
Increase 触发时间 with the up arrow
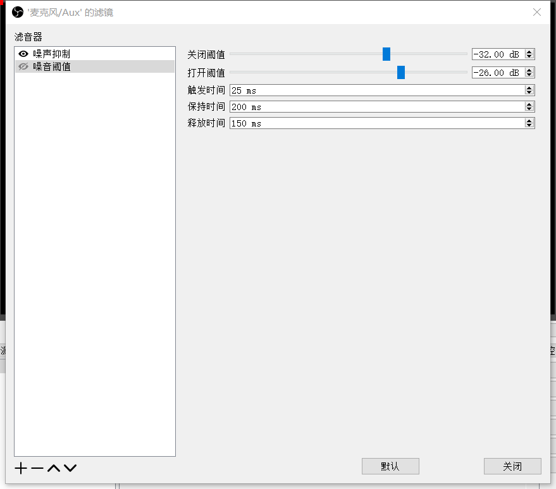pyautogui.click(x=529, y=87)
